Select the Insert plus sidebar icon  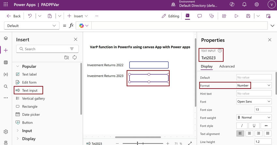6,51
